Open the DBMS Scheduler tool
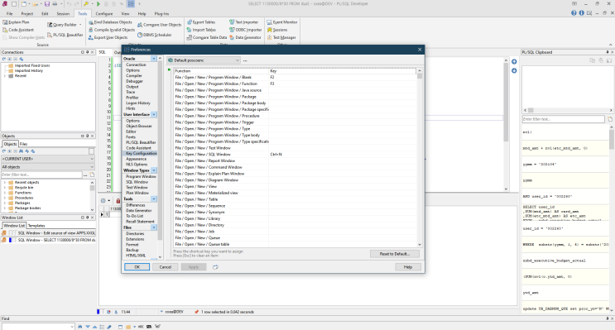 tap(155, 35)
